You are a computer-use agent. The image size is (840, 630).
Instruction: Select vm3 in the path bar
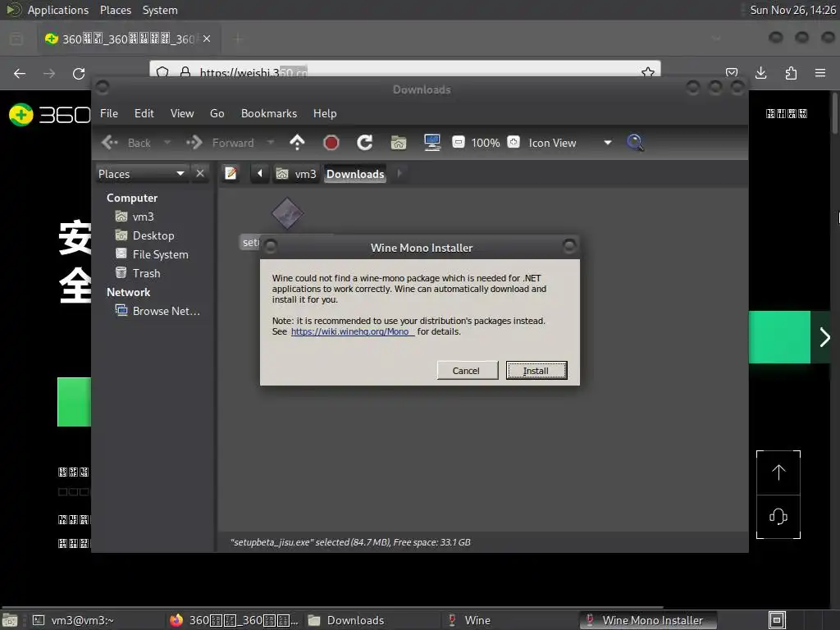click(295, 174)
